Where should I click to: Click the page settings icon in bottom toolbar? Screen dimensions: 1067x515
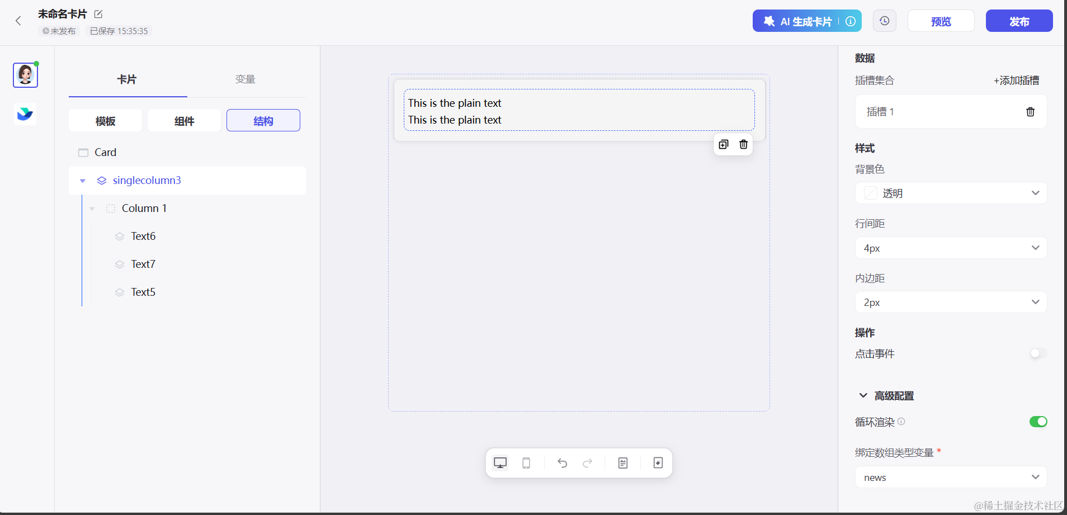click(x=658, y=463)
